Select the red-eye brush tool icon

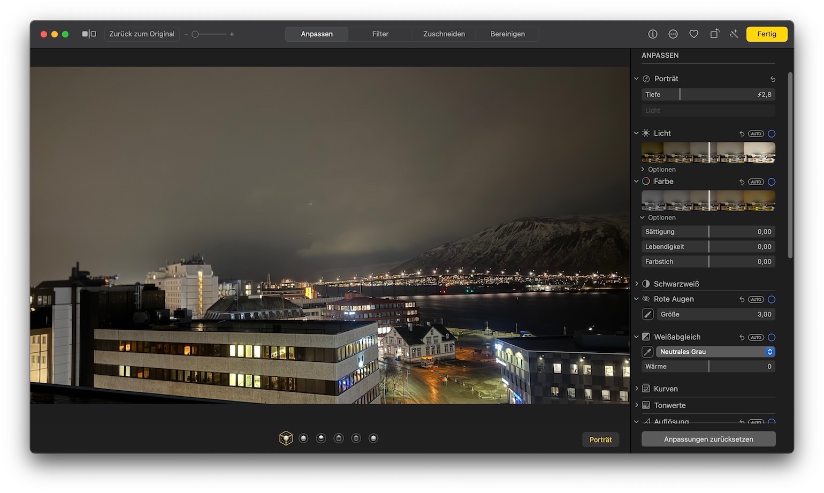coord(647,315)
